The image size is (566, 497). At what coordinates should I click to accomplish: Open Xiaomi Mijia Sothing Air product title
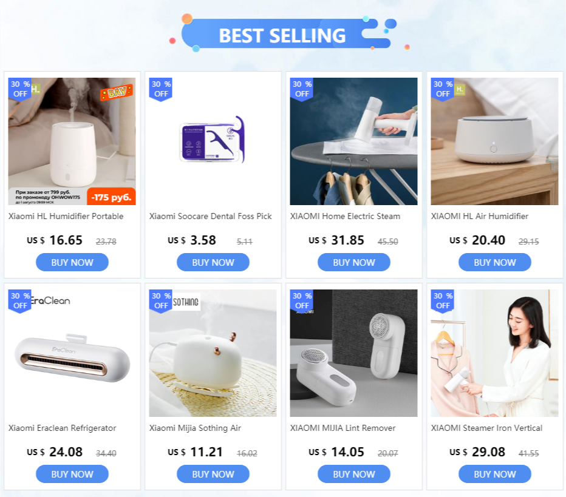195,428
